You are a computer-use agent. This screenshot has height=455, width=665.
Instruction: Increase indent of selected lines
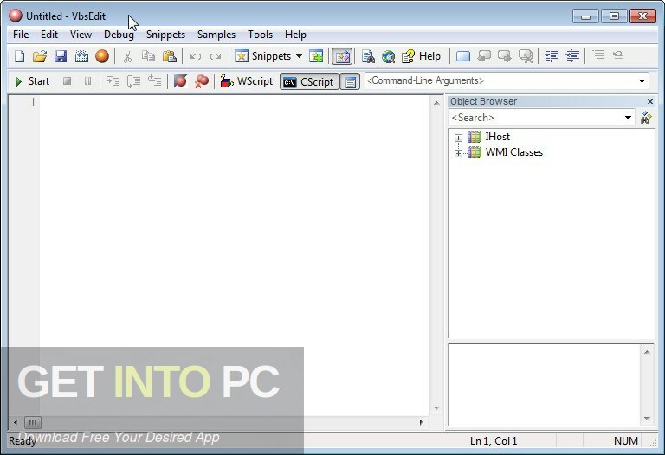click(x=552, y=56)
